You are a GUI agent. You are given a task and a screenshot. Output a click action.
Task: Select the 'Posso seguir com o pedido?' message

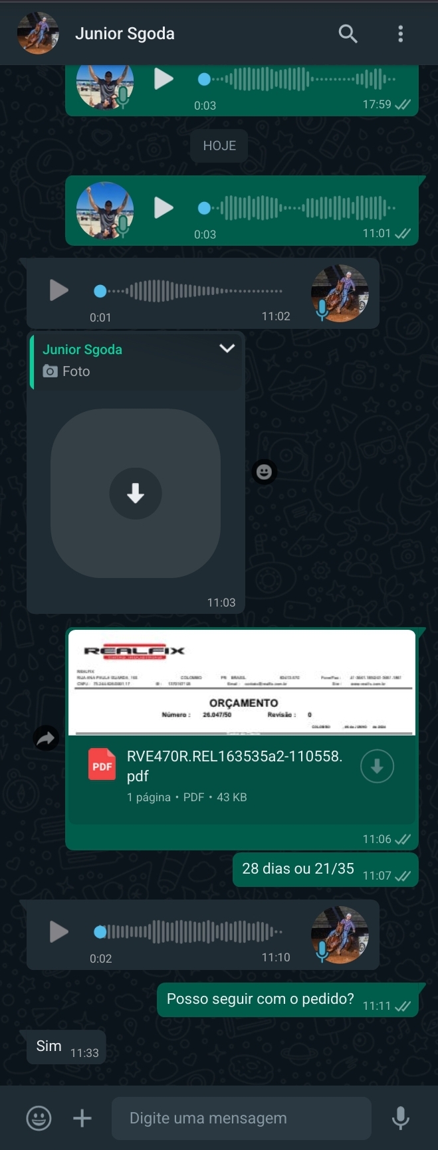click(x=261, y=999)
